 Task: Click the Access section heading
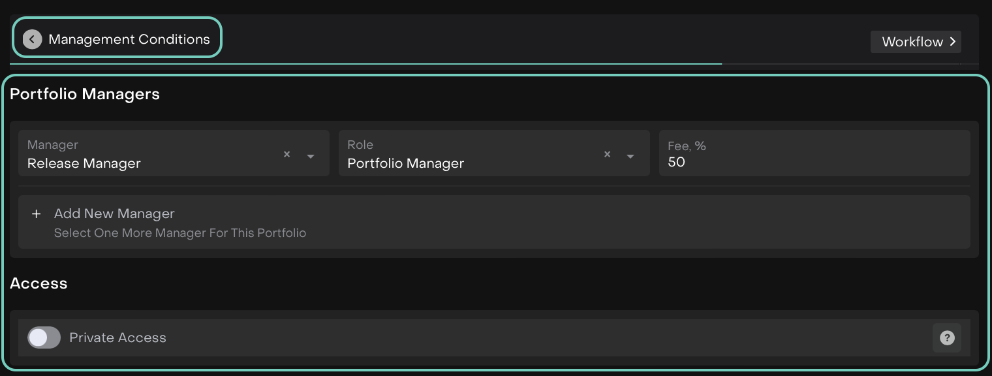tap(39, 283)
